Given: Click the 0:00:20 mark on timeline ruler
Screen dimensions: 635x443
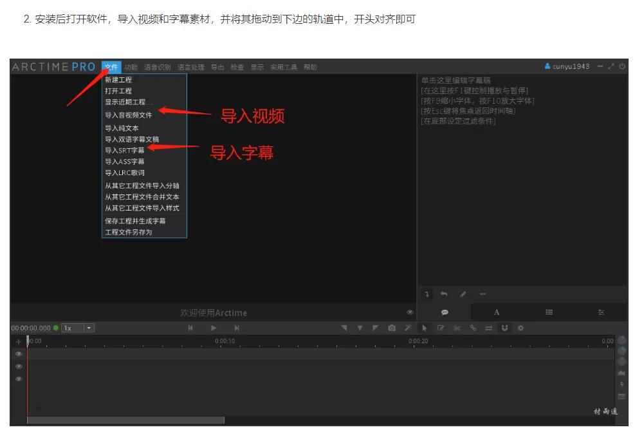Looking at the screenshot, I should click(x=418, y=341).
